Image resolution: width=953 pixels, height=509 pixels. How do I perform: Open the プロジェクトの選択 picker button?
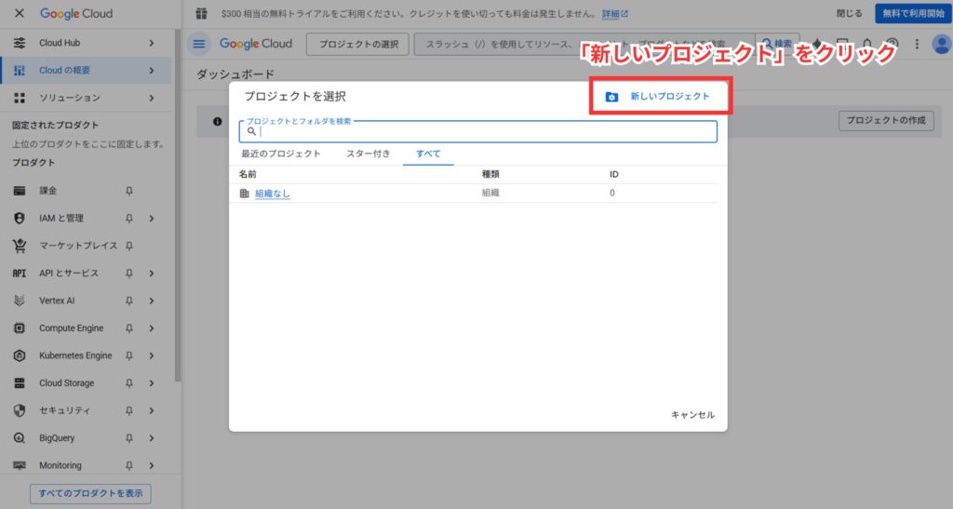pyautogui.click(x=358, y=44)
